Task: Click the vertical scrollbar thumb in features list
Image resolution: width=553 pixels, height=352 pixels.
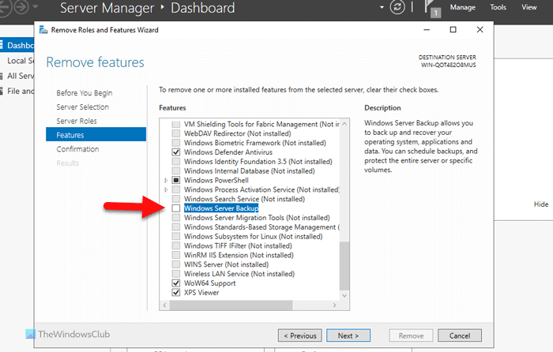Action: click(x=344, y=266)
